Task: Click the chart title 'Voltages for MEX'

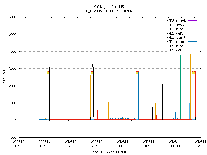Action: point(109,7)
